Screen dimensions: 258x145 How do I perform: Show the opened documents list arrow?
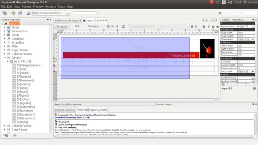(212, 20)
